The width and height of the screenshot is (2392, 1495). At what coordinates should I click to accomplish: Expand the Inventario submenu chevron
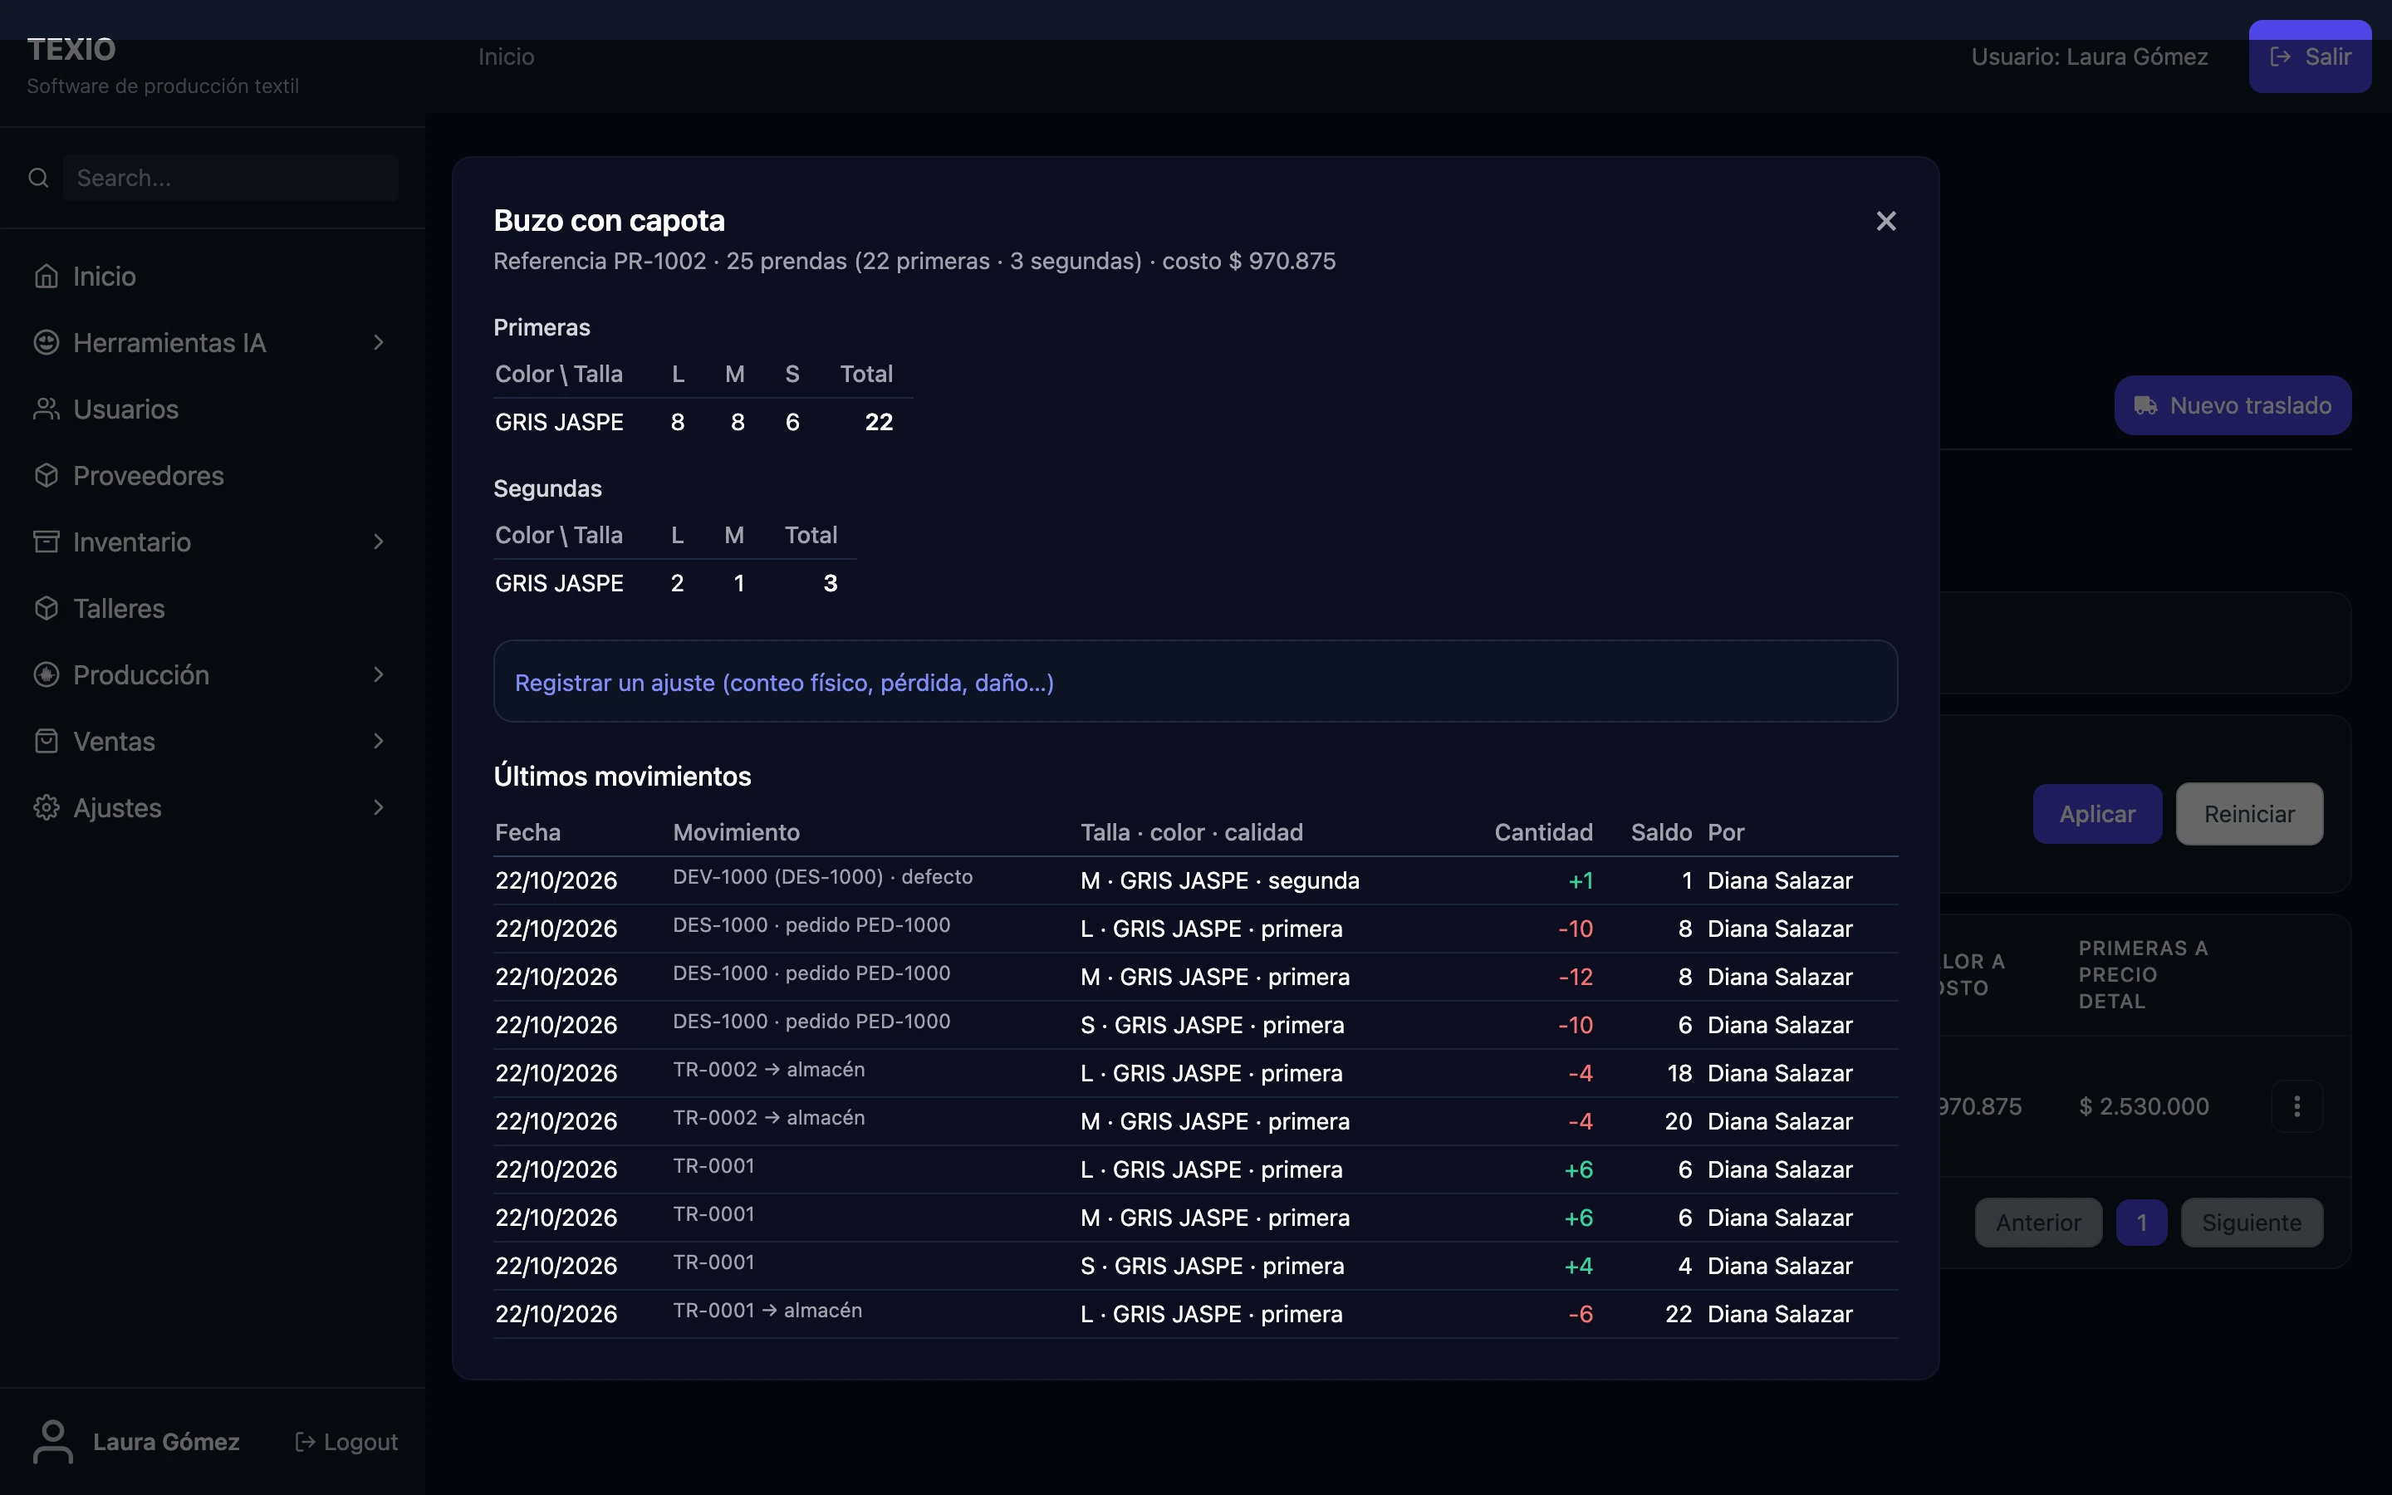click(x=379, y=541)
